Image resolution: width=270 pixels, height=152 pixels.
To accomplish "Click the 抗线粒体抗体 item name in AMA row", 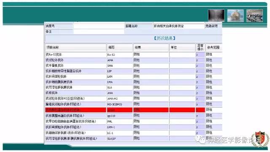I will [54, 60].
